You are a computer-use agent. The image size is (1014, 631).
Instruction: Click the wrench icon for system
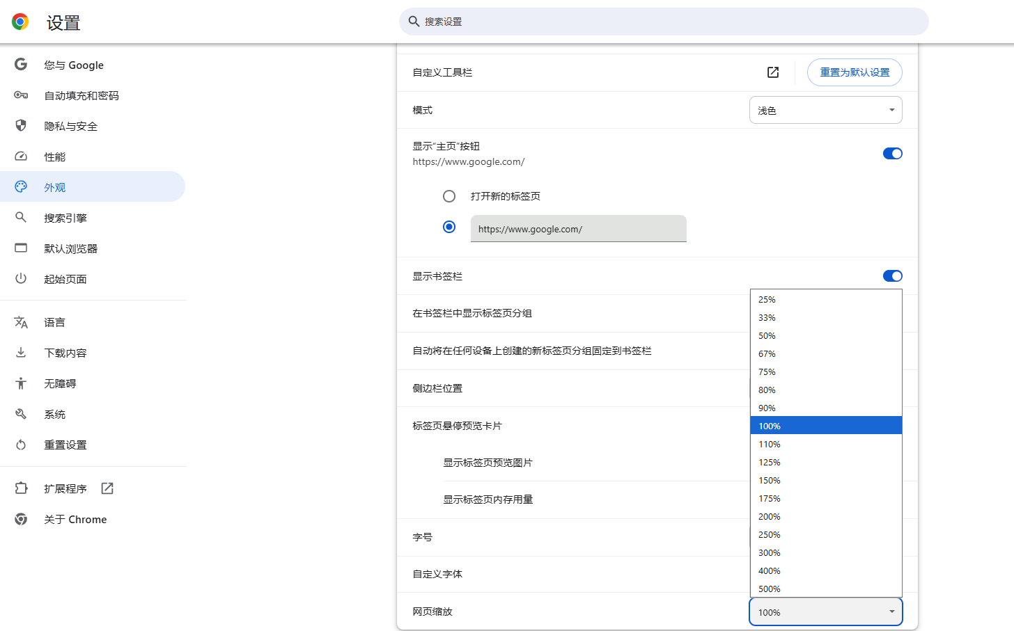tap(21, 414)
